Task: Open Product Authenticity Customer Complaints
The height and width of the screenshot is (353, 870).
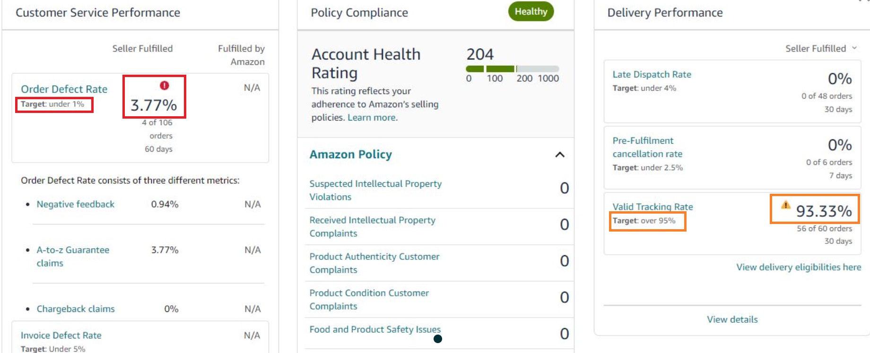Action: click(x=374, y=263)
